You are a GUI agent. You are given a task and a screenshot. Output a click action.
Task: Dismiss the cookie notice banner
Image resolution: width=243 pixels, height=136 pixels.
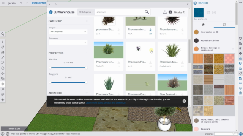tap(184, 101)
